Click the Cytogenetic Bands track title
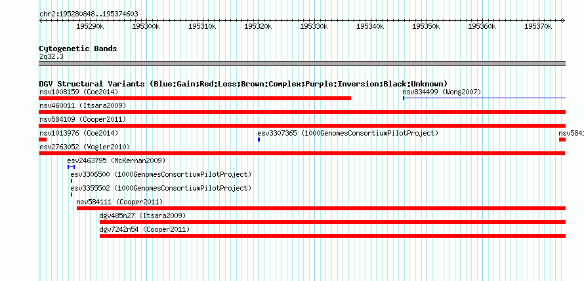Viewport: 584px width, 281px height. coord(78,48)
